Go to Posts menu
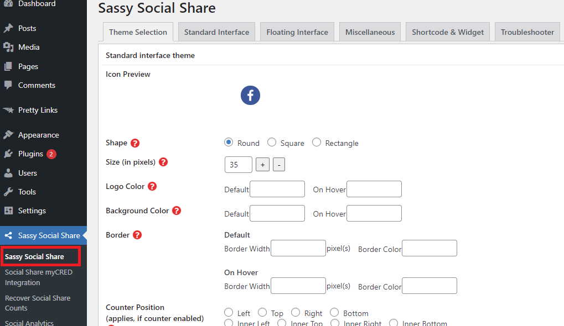The image size is (564, 326). coord(27,28)
